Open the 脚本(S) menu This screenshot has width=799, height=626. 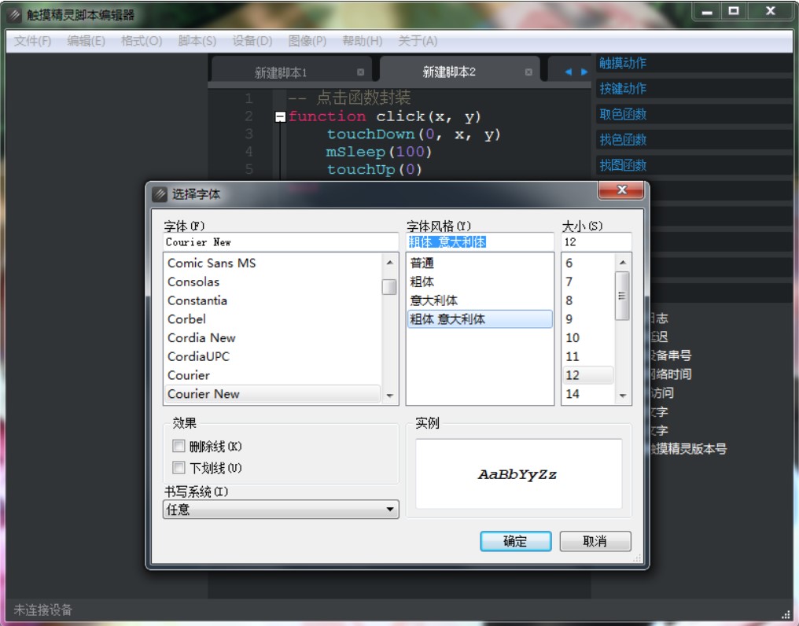[x=197, y=41]
